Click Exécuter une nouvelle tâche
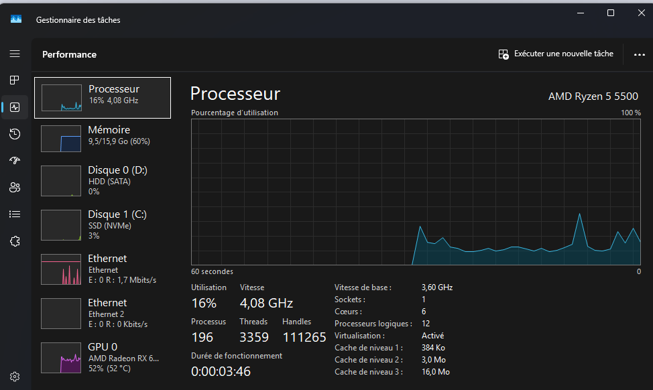 [x=556, y=54]
